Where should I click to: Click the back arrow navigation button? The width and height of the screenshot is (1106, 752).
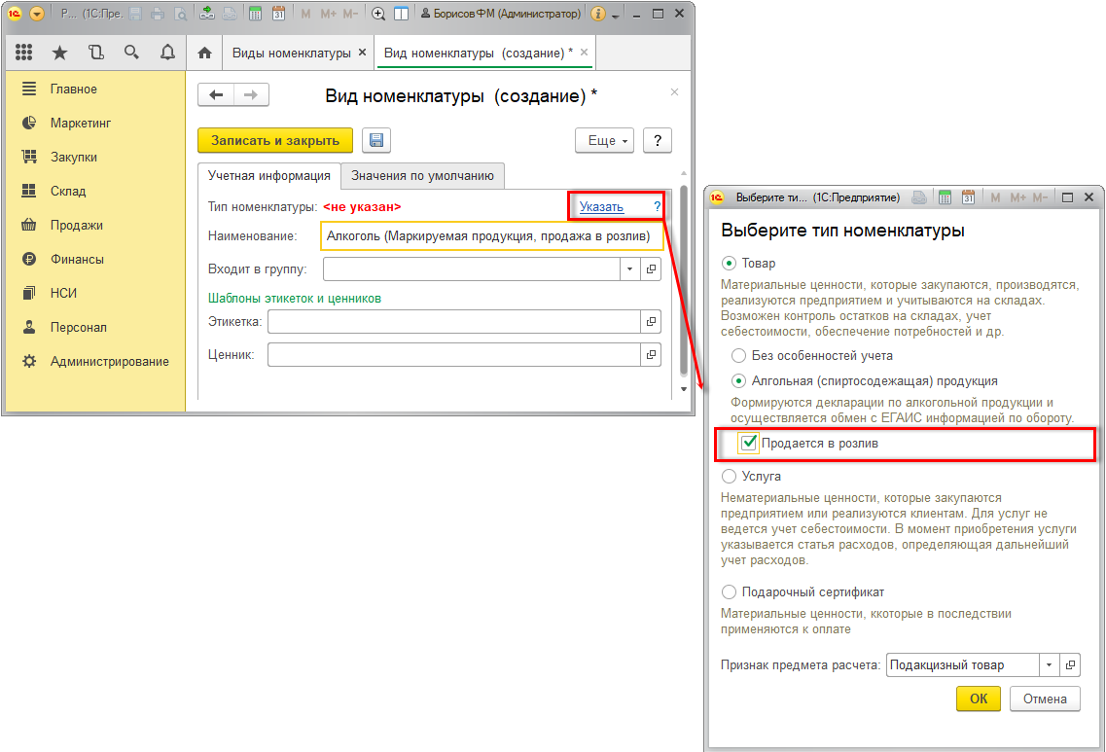[x=216, y=95]
